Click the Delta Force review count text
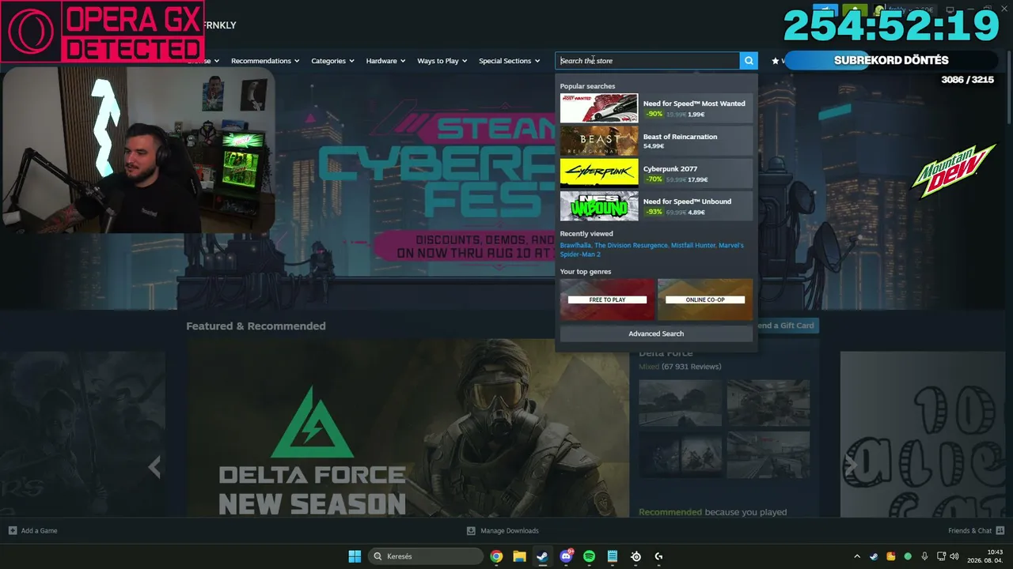The height and width of the screenshot is (569, 1013). pyautogui.click(x=692, y=367)
